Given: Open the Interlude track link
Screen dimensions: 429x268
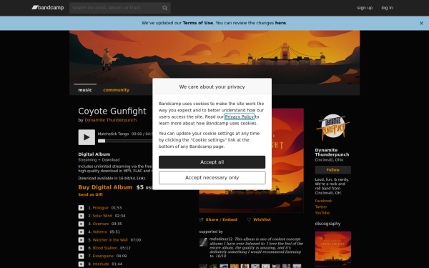Looking at the screenshot, I should (x=101, y=264).
